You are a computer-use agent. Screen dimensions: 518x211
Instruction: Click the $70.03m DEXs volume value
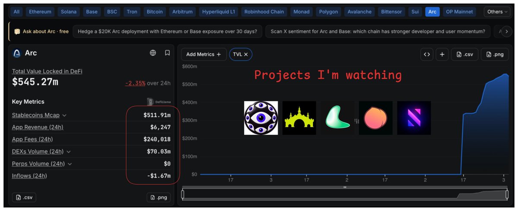coord(159,152)
